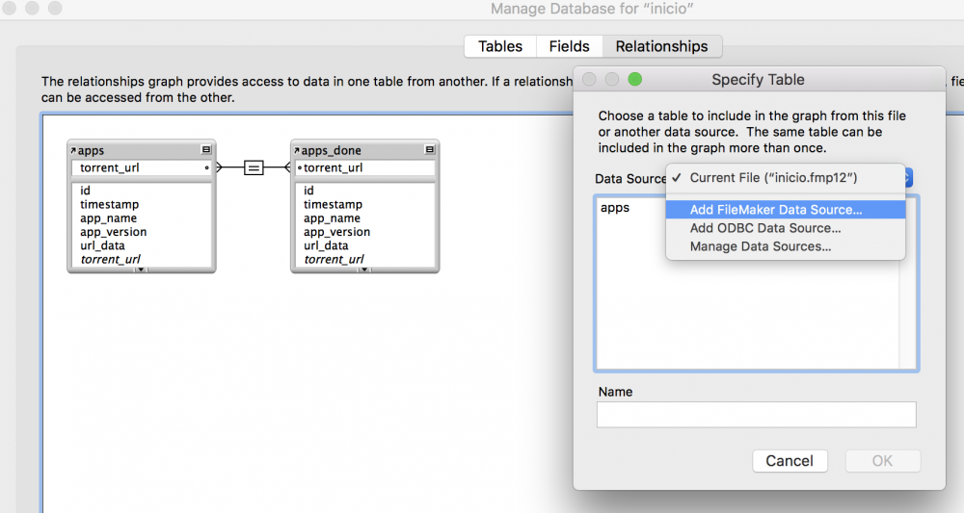Click the bottom resize arrow of apps_done table
964x513 pixels.
[363, 269]
